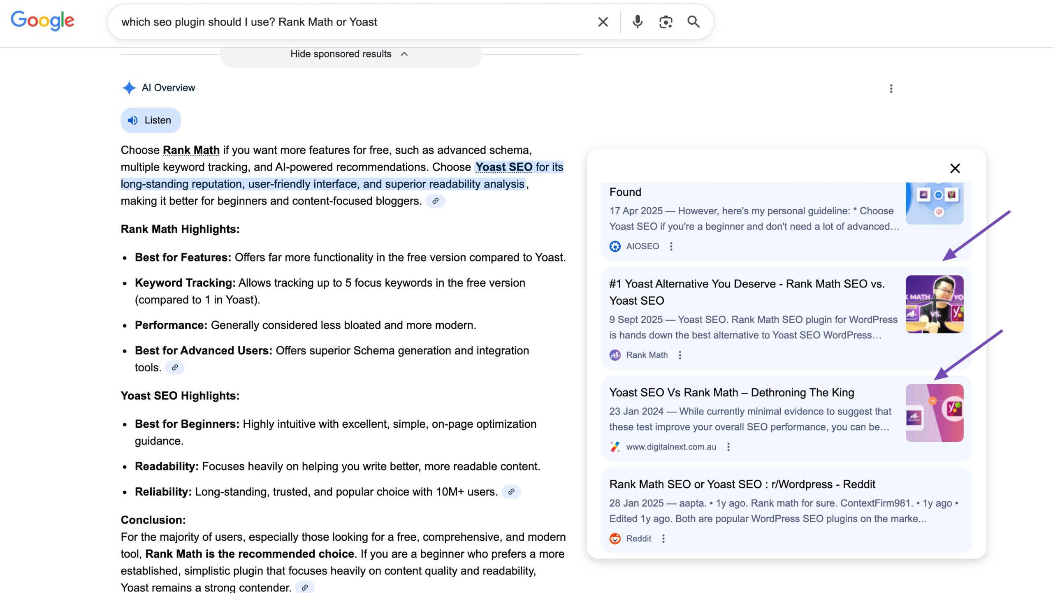This screenshot has width=1053, height=593.
Task: Click the Rank Math favicon on its source card
Action: [x=615, y=354]
